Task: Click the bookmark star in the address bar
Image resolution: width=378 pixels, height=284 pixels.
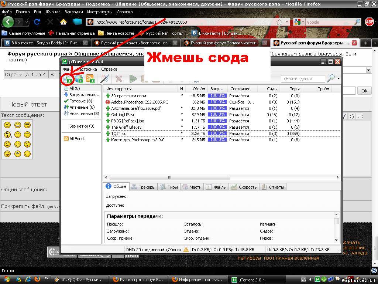Action: [x=279, y=22]
